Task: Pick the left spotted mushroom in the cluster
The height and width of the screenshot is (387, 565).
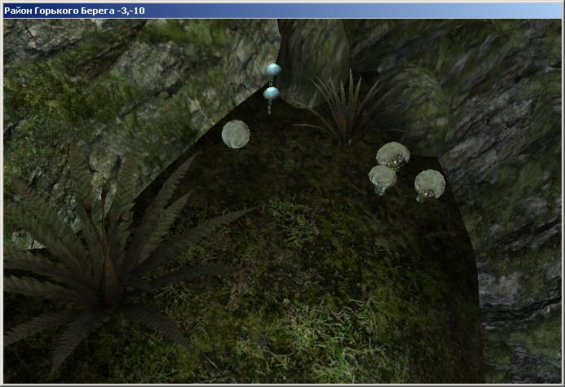Action: point(382,179)
